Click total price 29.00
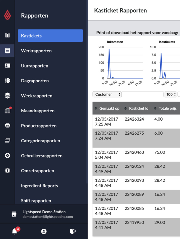This screenshot has height=239, width=180. [160, 222]
